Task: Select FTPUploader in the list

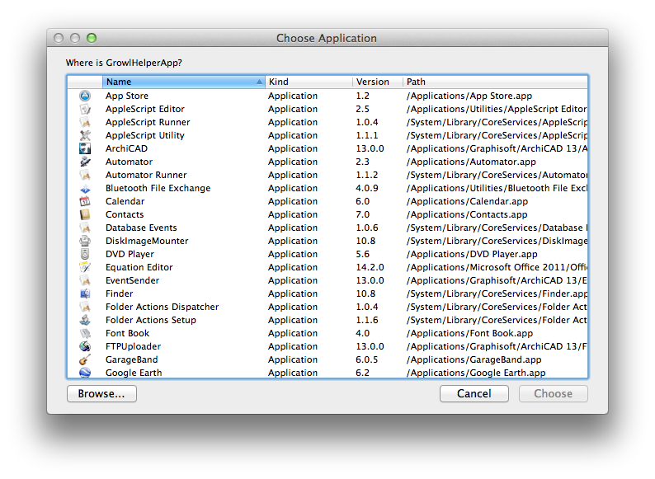Action: click(134, 346)
